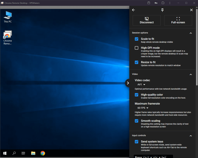The height and width of the screenshot is (158, 198).
Task: Click the Input controls heading
Action: tap(139, 135)
